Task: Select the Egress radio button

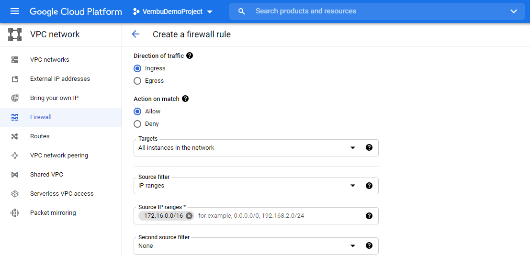Action: (137, 81)
